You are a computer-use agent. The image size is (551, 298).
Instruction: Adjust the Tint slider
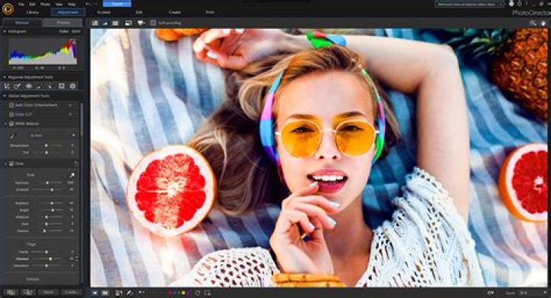coord(47,153)
